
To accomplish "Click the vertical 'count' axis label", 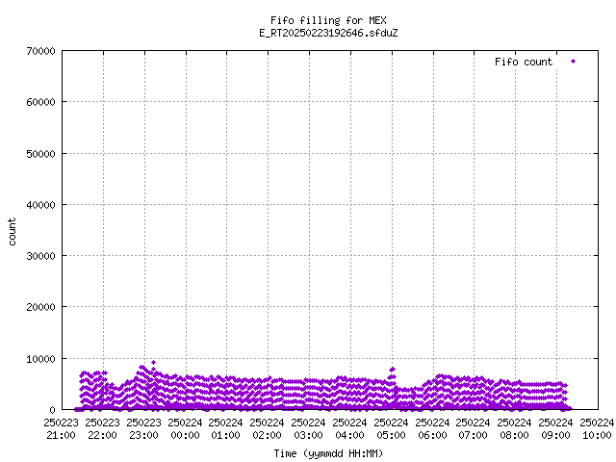I will click(x=13, y=232).
